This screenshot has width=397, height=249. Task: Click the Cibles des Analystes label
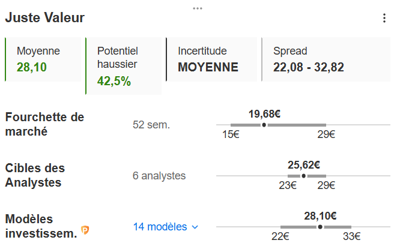click(35, 175)
